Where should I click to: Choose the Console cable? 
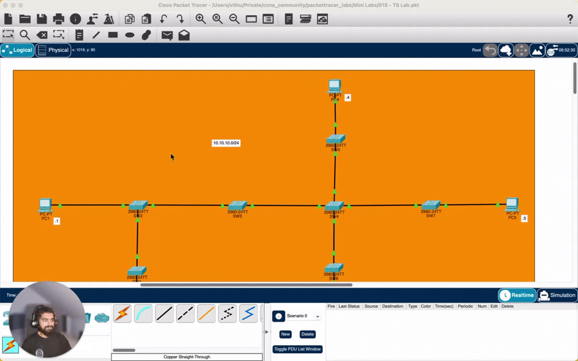143,314
